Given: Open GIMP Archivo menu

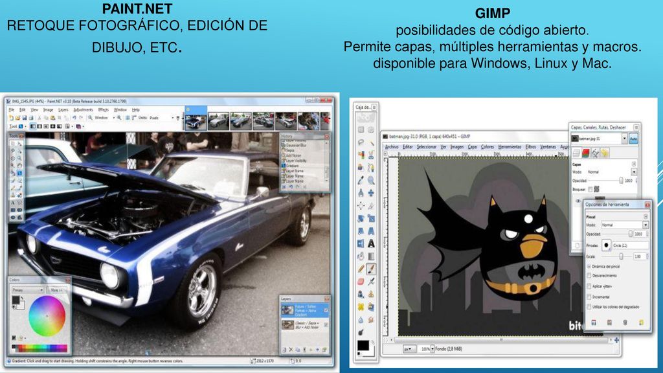Looking at the screenshot, I should pos(392,147).
